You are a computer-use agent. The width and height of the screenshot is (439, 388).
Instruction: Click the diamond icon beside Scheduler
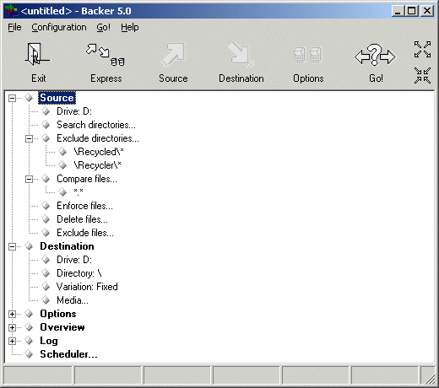coord(29,354)
